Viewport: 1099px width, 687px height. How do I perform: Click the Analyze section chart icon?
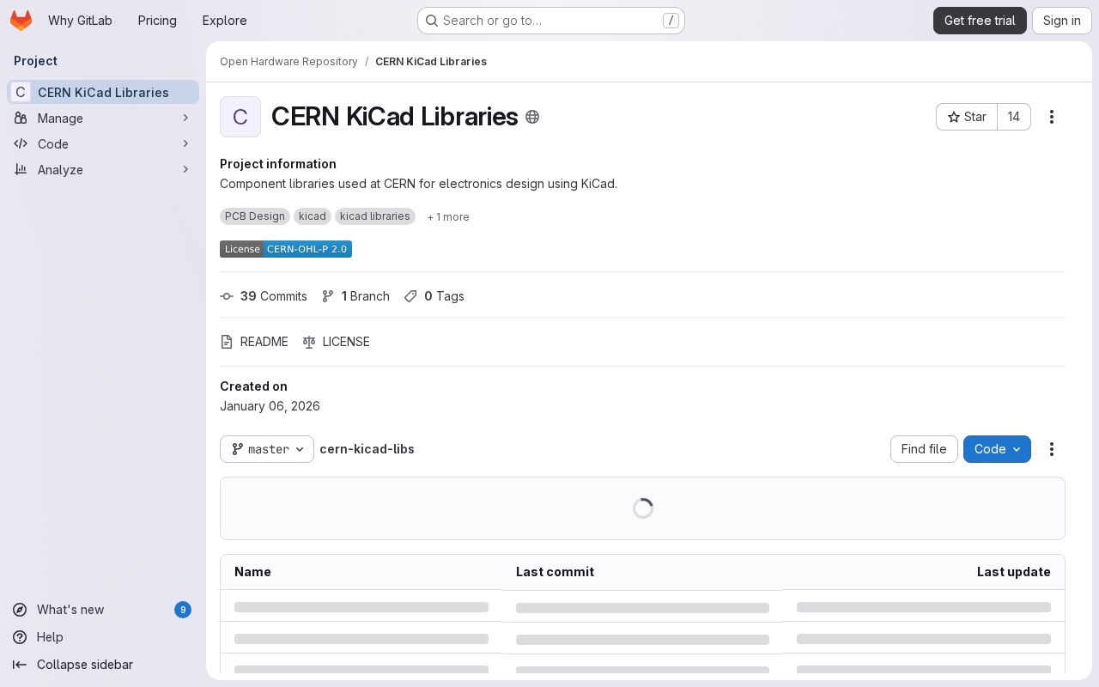tap(21, 169)
